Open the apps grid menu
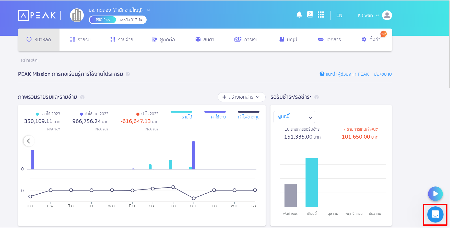Viewport: 450px width, 228px height. click(x=321, y=15)
